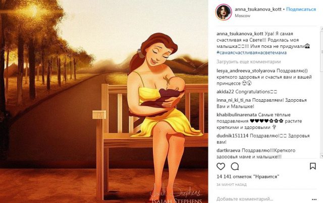
Task: Load more comments via Загрузить еще комментарии
Action: [x=249, y=61]
